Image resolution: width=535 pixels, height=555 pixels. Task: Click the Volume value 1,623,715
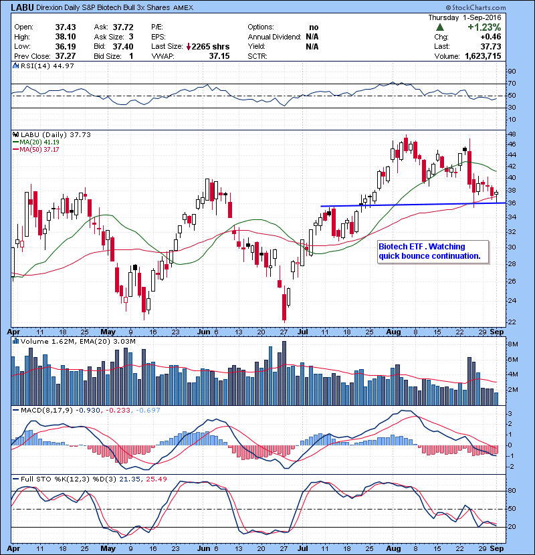coord(483,56)
